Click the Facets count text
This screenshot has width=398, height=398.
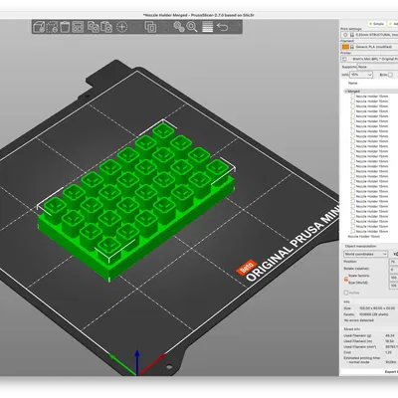(374, 313)
